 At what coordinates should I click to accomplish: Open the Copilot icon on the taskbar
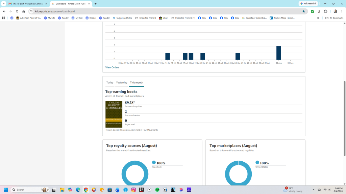(70, 190)
